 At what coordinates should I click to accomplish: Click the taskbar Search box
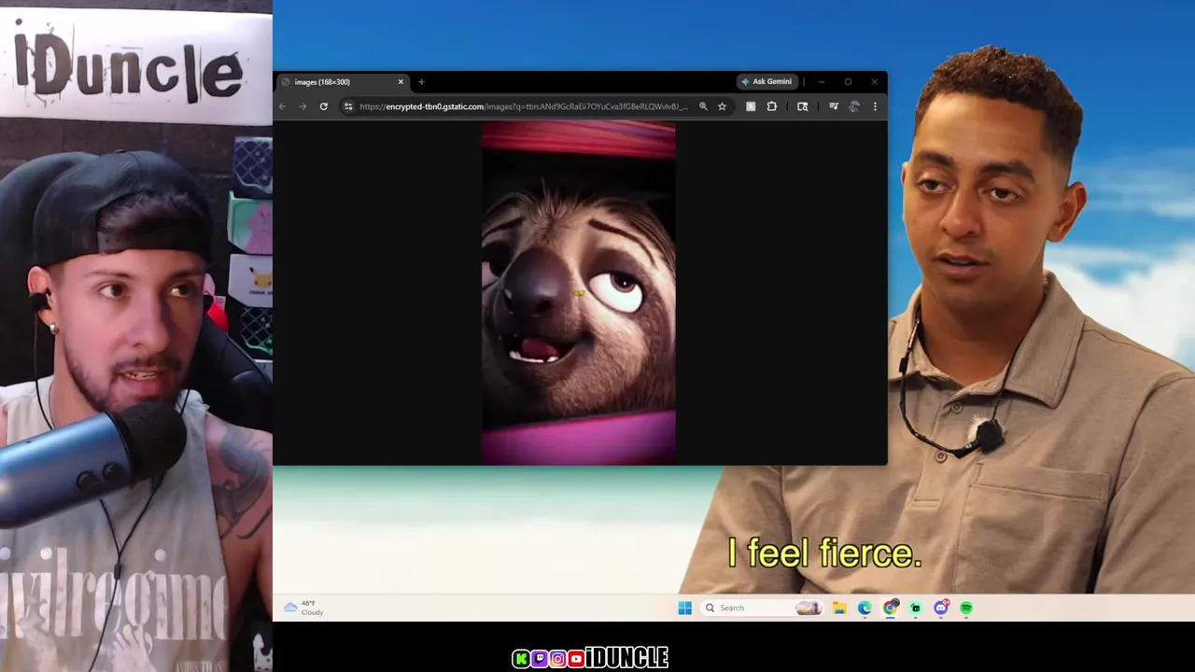(x=763, y=609)
